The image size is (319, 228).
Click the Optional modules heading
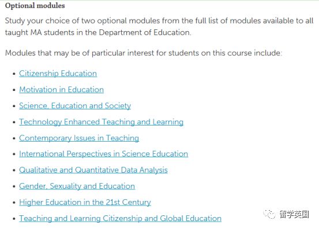point(35,6)
